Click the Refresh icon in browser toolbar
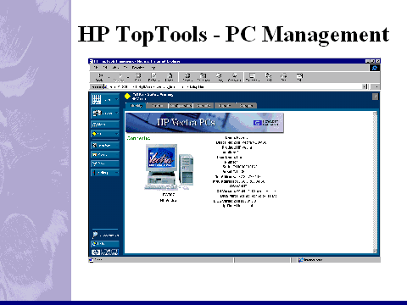 coord(153,77)
